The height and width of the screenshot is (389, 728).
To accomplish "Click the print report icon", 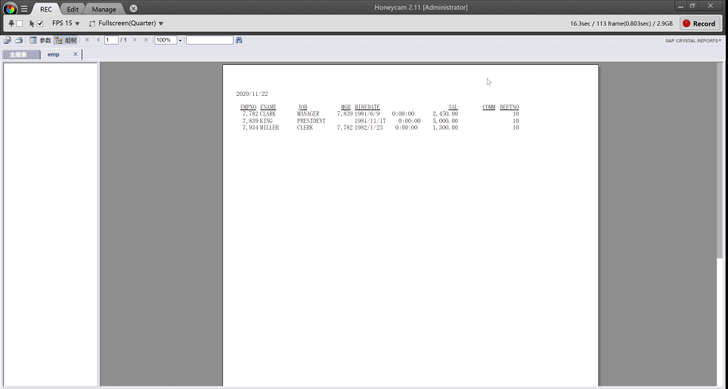I will click(19, 40).
